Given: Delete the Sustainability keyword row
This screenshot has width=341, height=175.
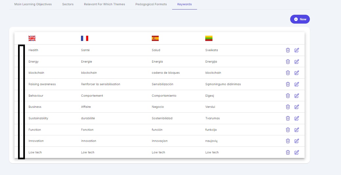Looking at the screenshot, I should (288, 118).
